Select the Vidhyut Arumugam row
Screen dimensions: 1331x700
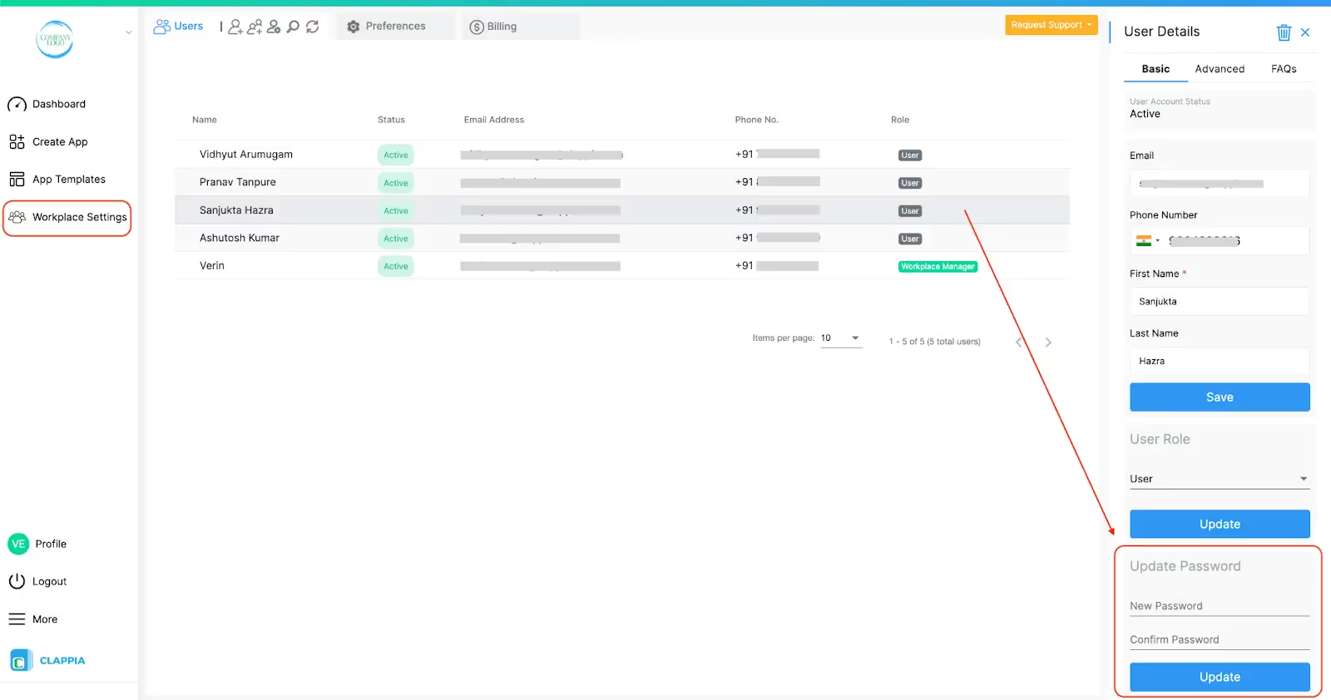pyautogui.click(x=621, y=155)
